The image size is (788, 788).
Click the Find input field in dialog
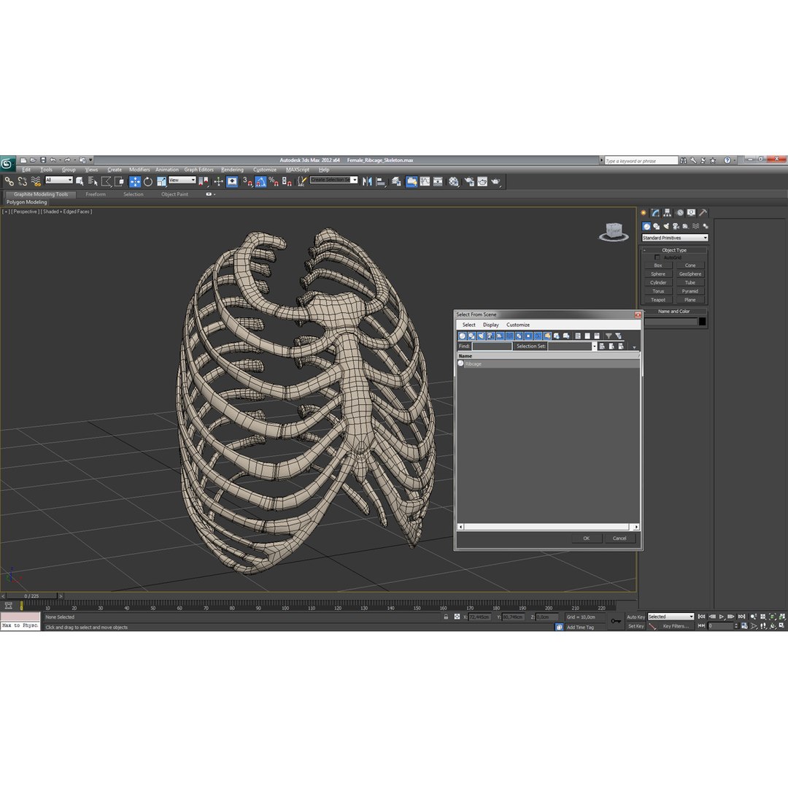coord(492,347)
